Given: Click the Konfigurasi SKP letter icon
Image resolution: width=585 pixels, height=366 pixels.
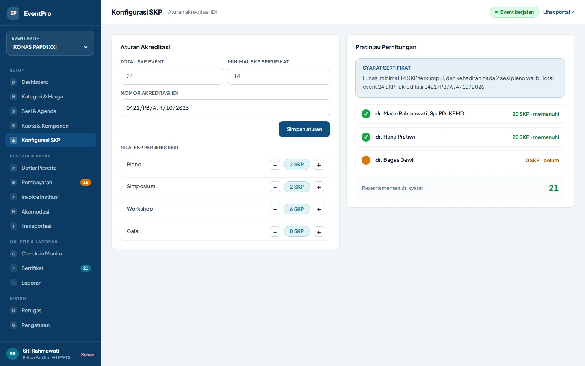Looking at the screenshot, I should [x=13, y=140].
